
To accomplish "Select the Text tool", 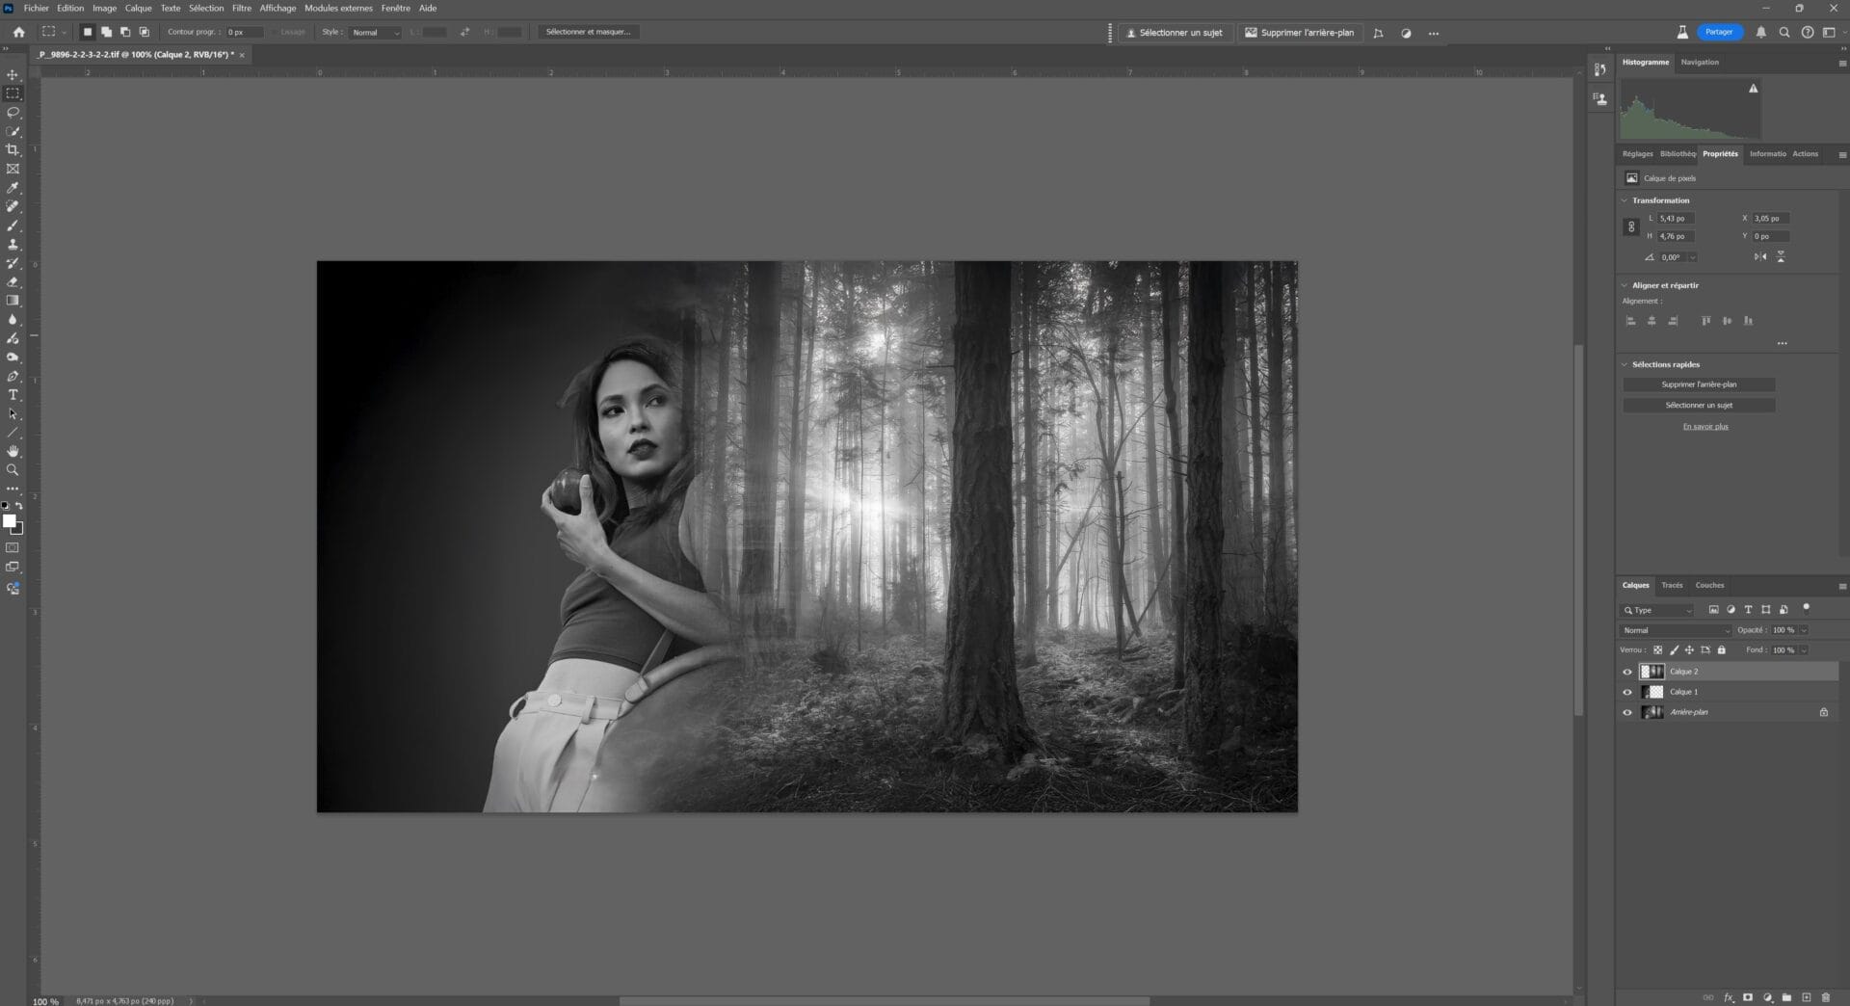I will (13, 395).
